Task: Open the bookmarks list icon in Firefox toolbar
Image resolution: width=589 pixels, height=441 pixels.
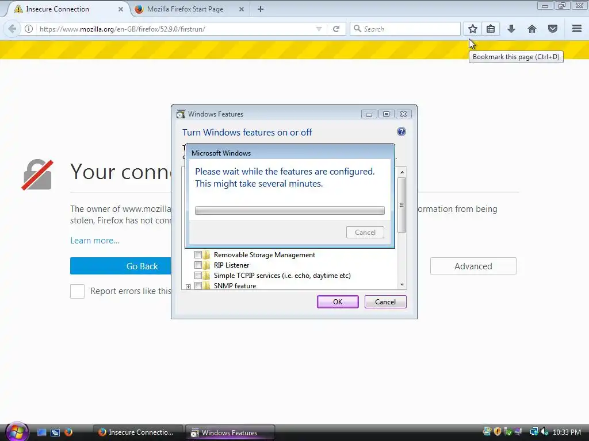Action: coord(491,29)
